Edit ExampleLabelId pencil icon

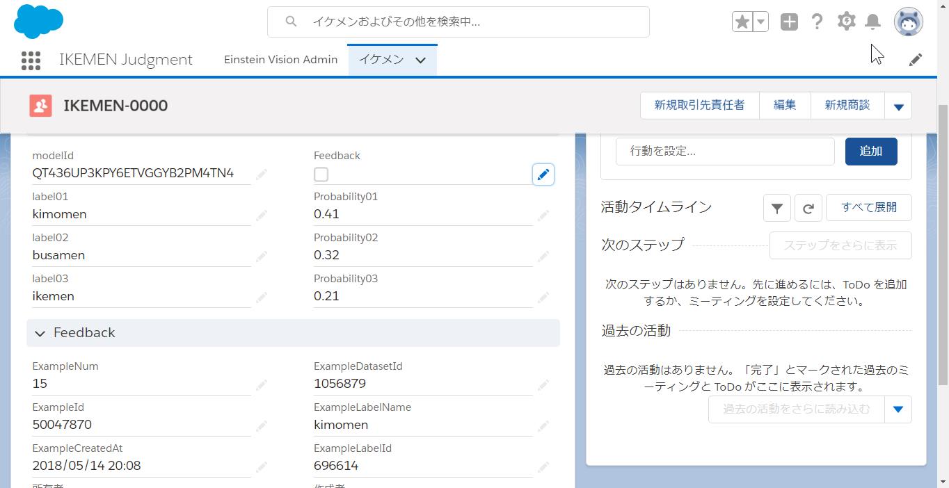tap(543, 466)
